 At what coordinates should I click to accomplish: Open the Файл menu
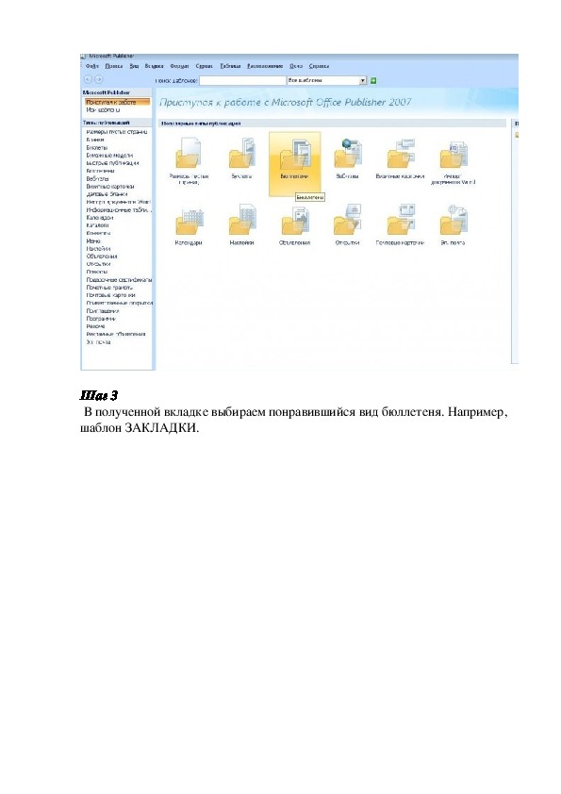click(x=92, y=66)
